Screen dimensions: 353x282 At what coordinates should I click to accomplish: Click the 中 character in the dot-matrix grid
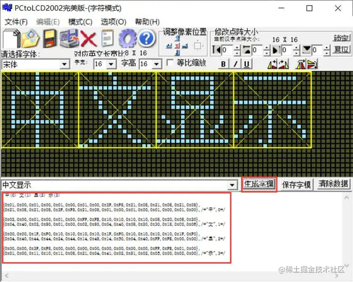pyautogui.click(x=40, y=110)
